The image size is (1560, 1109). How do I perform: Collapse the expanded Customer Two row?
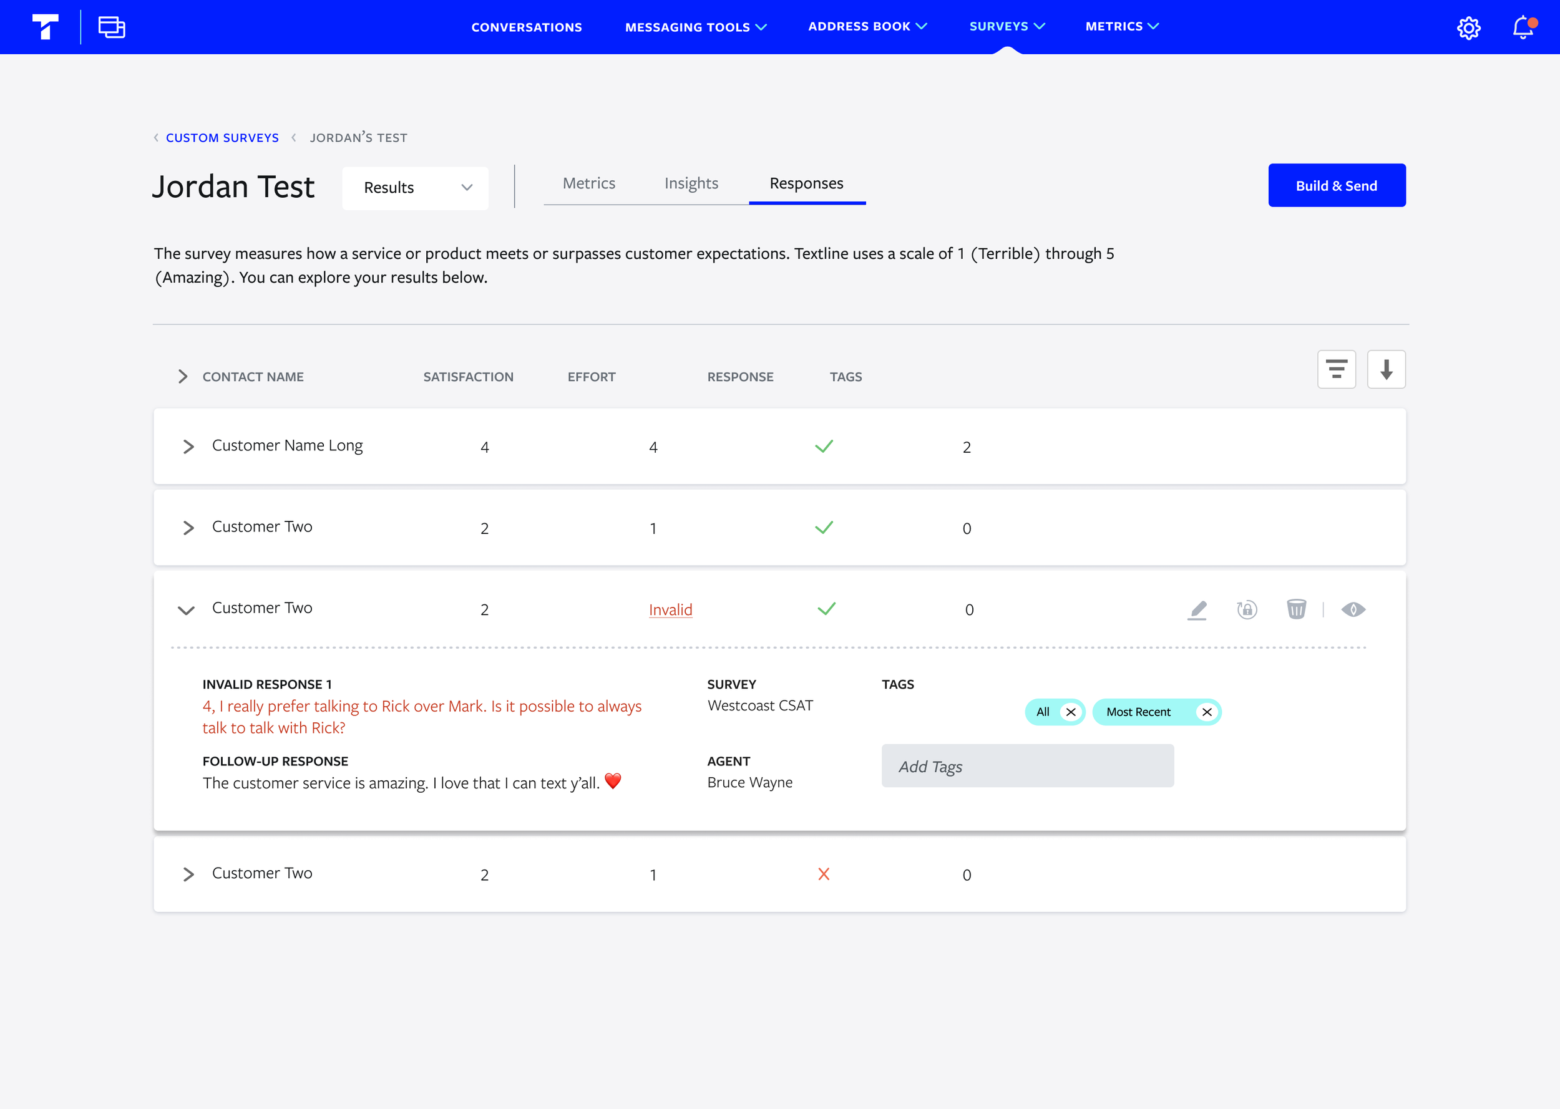coord(186,610)
